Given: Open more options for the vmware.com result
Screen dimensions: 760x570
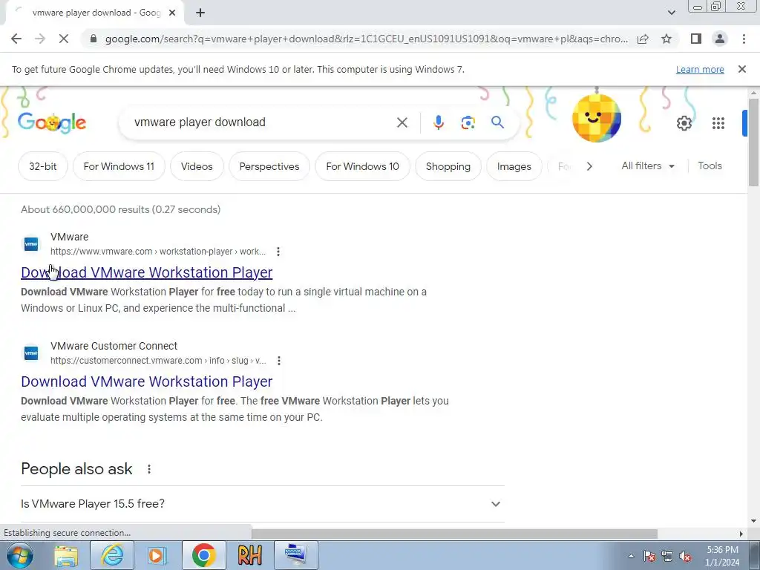Looking at the screenshot, I should pyautogui.click(x=278, y=252).
